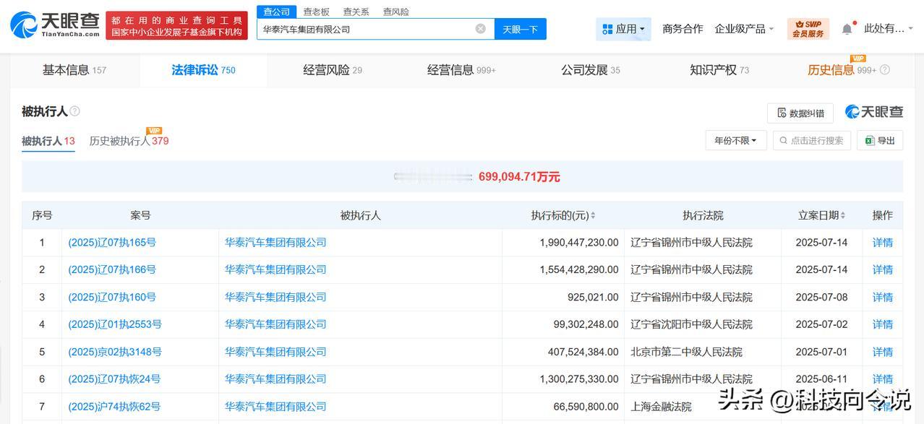Click the help icon next to 被执行人 heading
Image resolution: width=924 pixels, height=424 pixels.
click(x=74, y=111)
